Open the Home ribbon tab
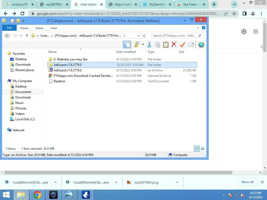 pyautogui.click(x=24, y=28)
